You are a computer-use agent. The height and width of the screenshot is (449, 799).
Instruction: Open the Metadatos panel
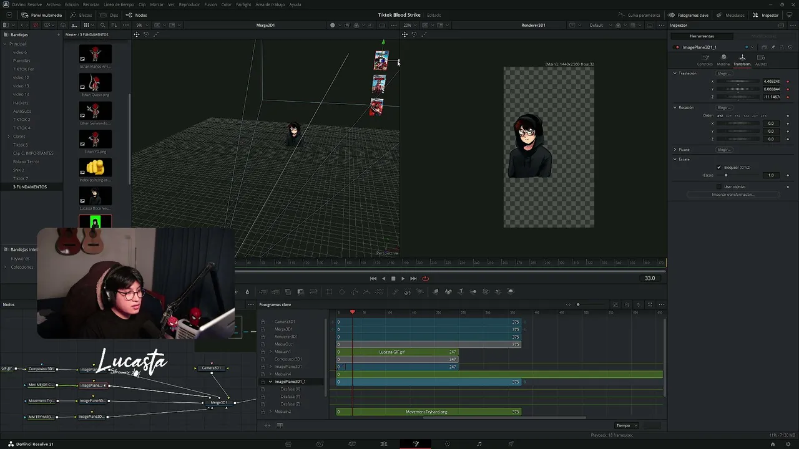coord(731,15)
